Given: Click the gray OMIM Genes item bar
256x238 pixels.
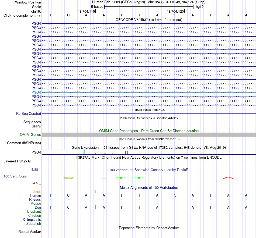Looking at the screenshot, I should (149, 134).
